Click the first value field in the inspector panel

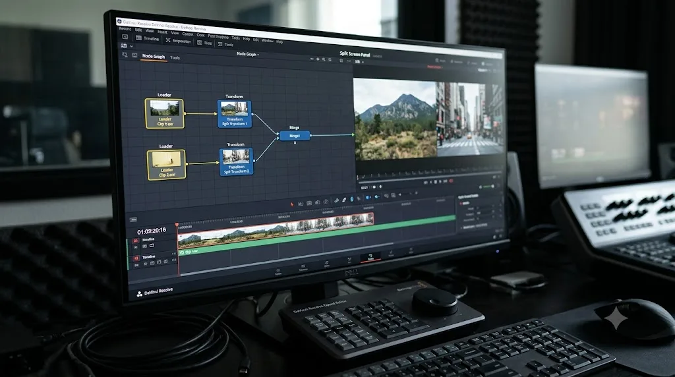[x=484, y=208]
